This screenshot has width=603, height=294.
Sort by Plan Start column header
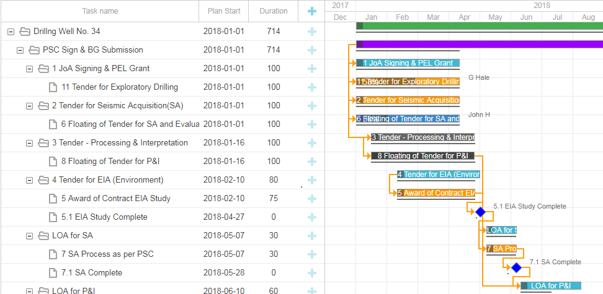pos(224,11)
